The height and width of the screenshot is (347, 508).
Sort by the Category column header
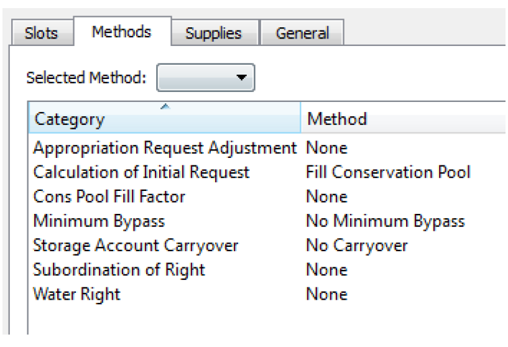click(x=164, y=119)
